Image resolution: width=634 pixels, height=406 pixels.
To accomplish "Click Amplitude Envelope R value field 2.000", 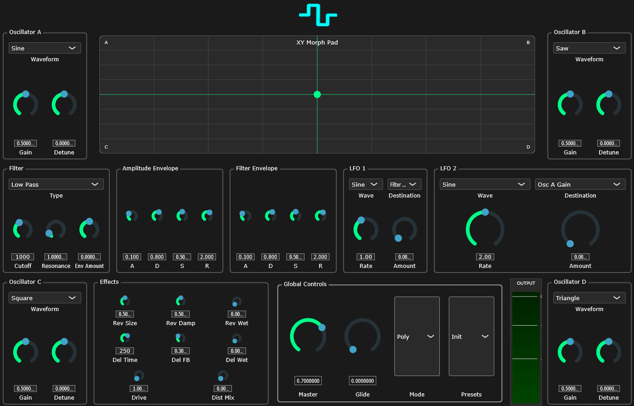I will coord(207,257).
